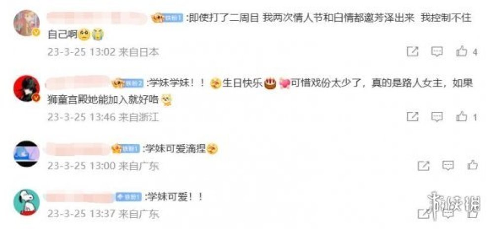This screenshot has height=229, width=493.
Task: Open the purple and blue avatar profile
Action: (27, 154)
